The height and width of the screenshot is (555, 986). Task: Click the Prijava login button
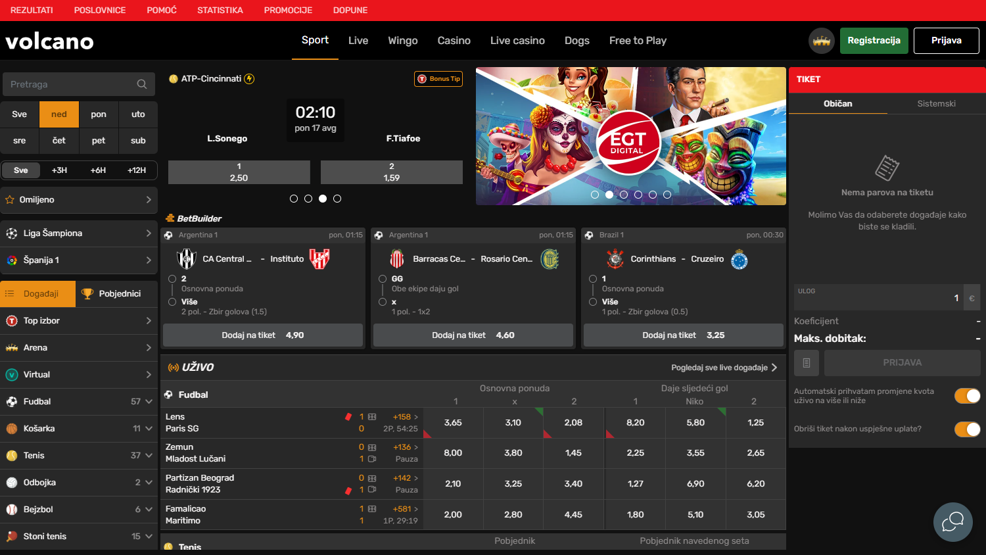coord(947,41)
